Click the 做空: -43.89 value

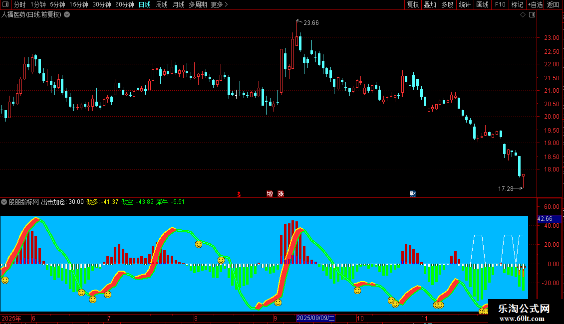pyautogui.click(x=137, y=202)
